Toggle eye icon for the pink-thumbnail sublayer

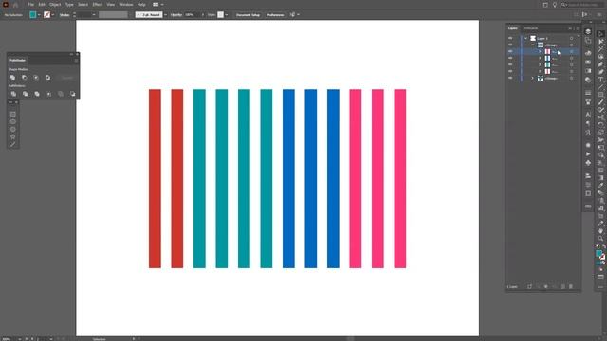click(x=510, y=71)
